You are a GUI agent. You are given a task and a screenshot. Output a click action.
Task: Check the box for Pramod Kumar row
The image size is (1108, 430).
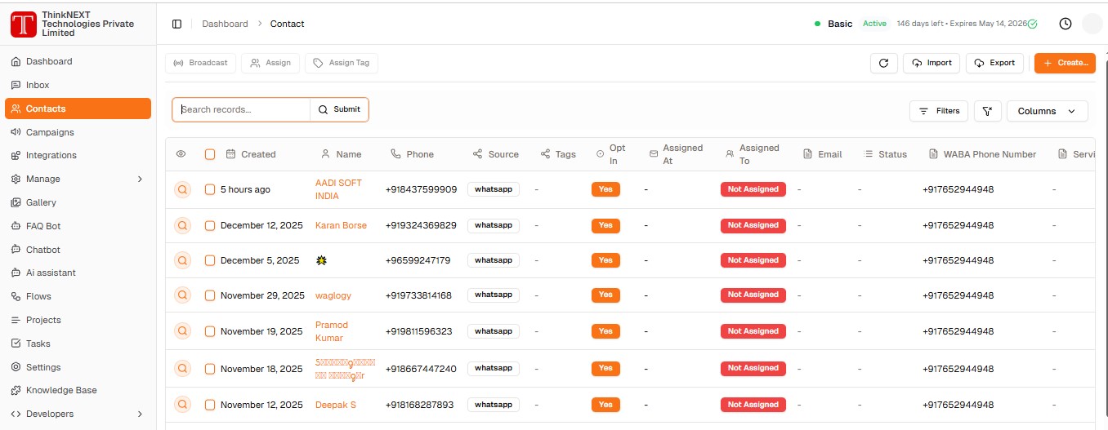coord(210,331)
